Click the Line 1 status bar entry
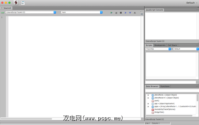This screenshot has height=125, width=199. point(148,123)
